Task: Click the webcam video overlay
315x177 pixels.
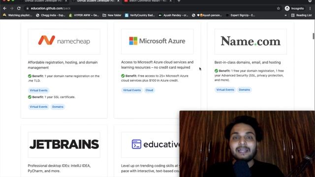Action: 247,144
